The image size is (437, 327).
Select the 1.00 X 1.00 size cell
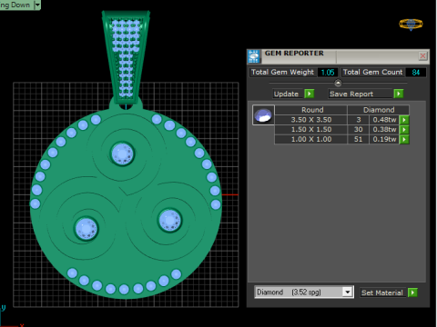click(x=311, y=139)
